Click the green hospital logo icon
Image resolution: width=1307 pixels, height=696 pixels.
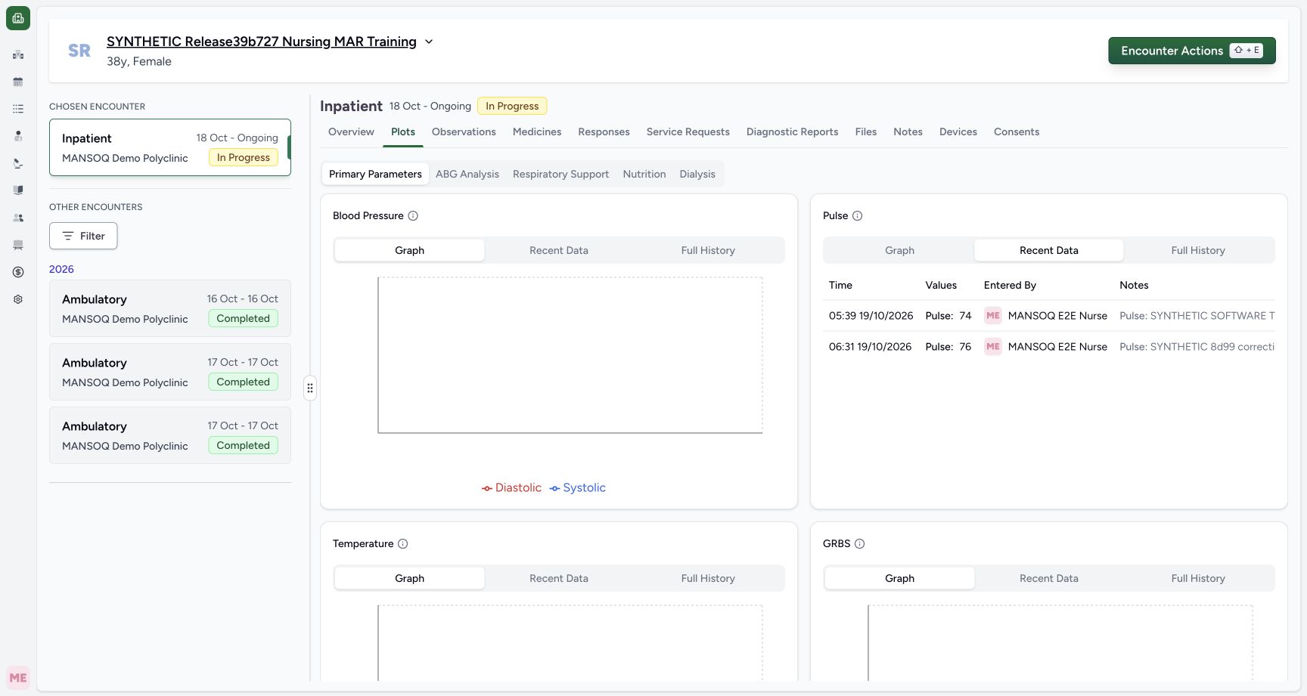[18, 18]
